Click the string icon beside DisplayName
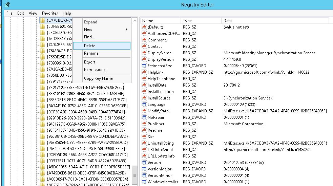This screenshot has height=186, width=333. coord(144,53)
